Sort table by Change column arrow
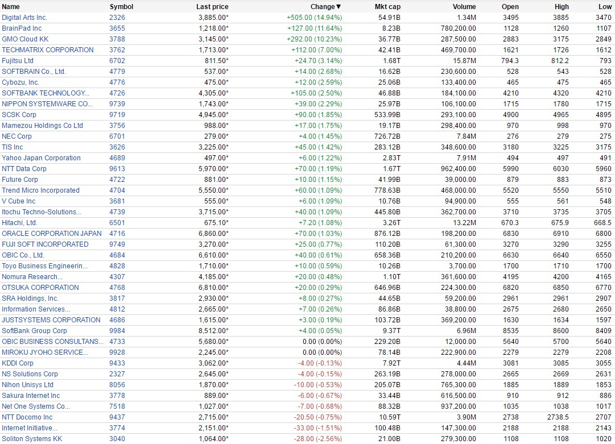This screenshot has height=444, width=615. [x=339, y=7]
